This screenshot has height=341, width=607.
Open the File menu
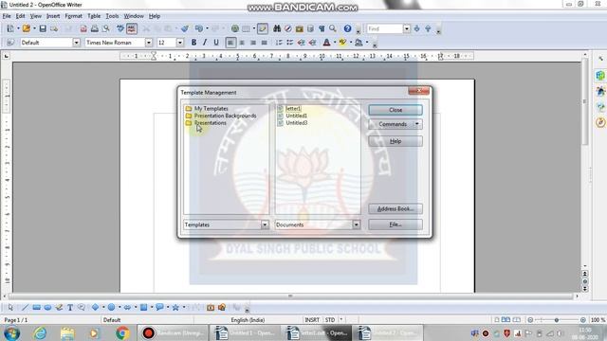[x=7, y=16]
